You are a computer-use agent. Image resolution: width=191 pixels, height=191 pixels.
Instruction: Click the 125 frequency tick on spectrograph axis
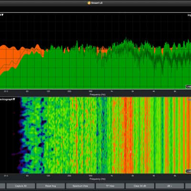48,176
